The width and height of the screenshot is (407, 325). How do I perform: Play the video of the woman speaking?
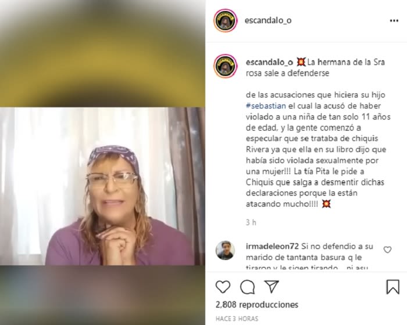coord(102,186)
